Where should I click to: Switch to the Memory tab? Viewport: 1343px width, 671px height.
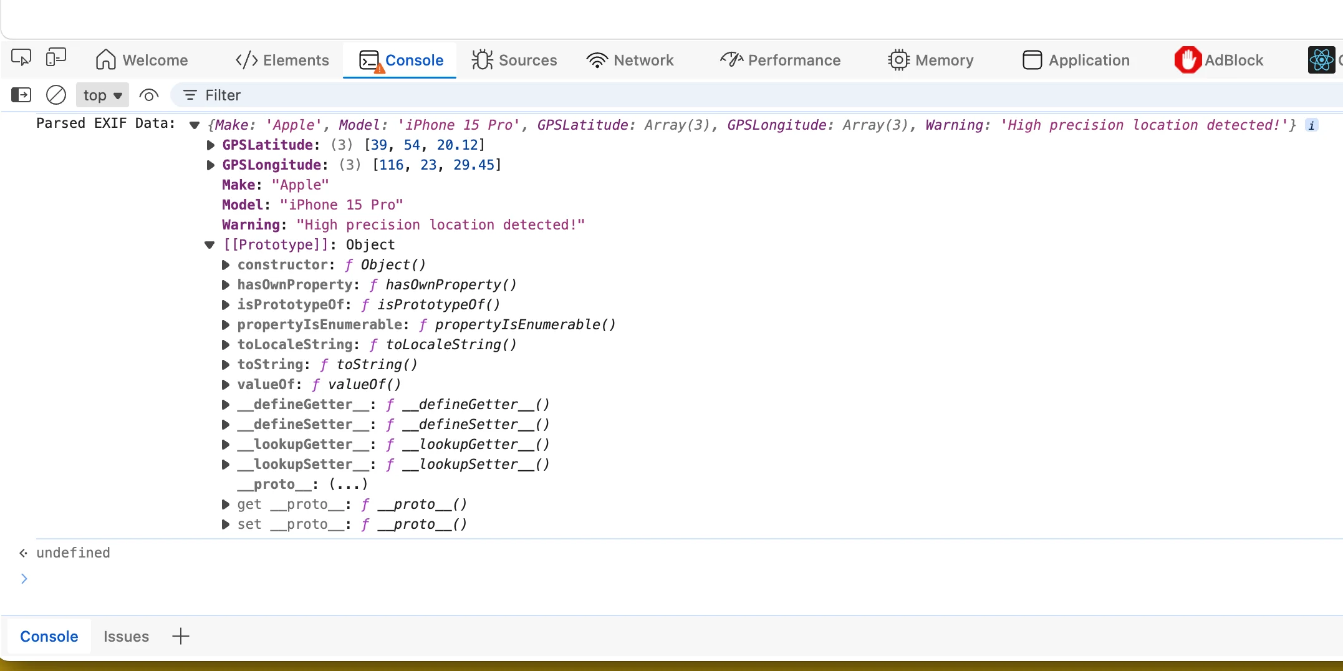(931, 60)
